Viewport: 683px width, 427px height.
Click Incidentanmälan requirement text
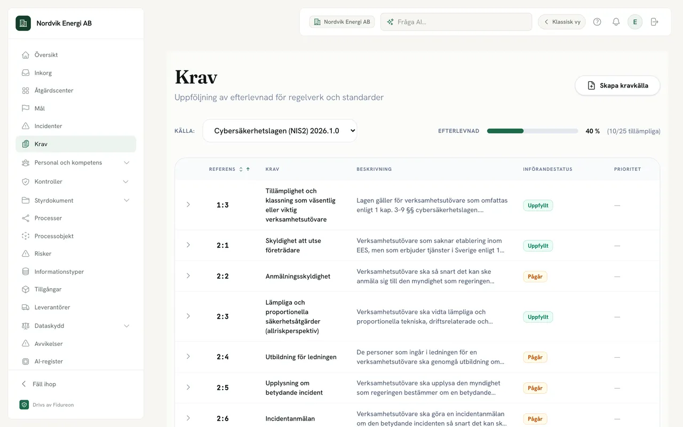coord(290,419)
